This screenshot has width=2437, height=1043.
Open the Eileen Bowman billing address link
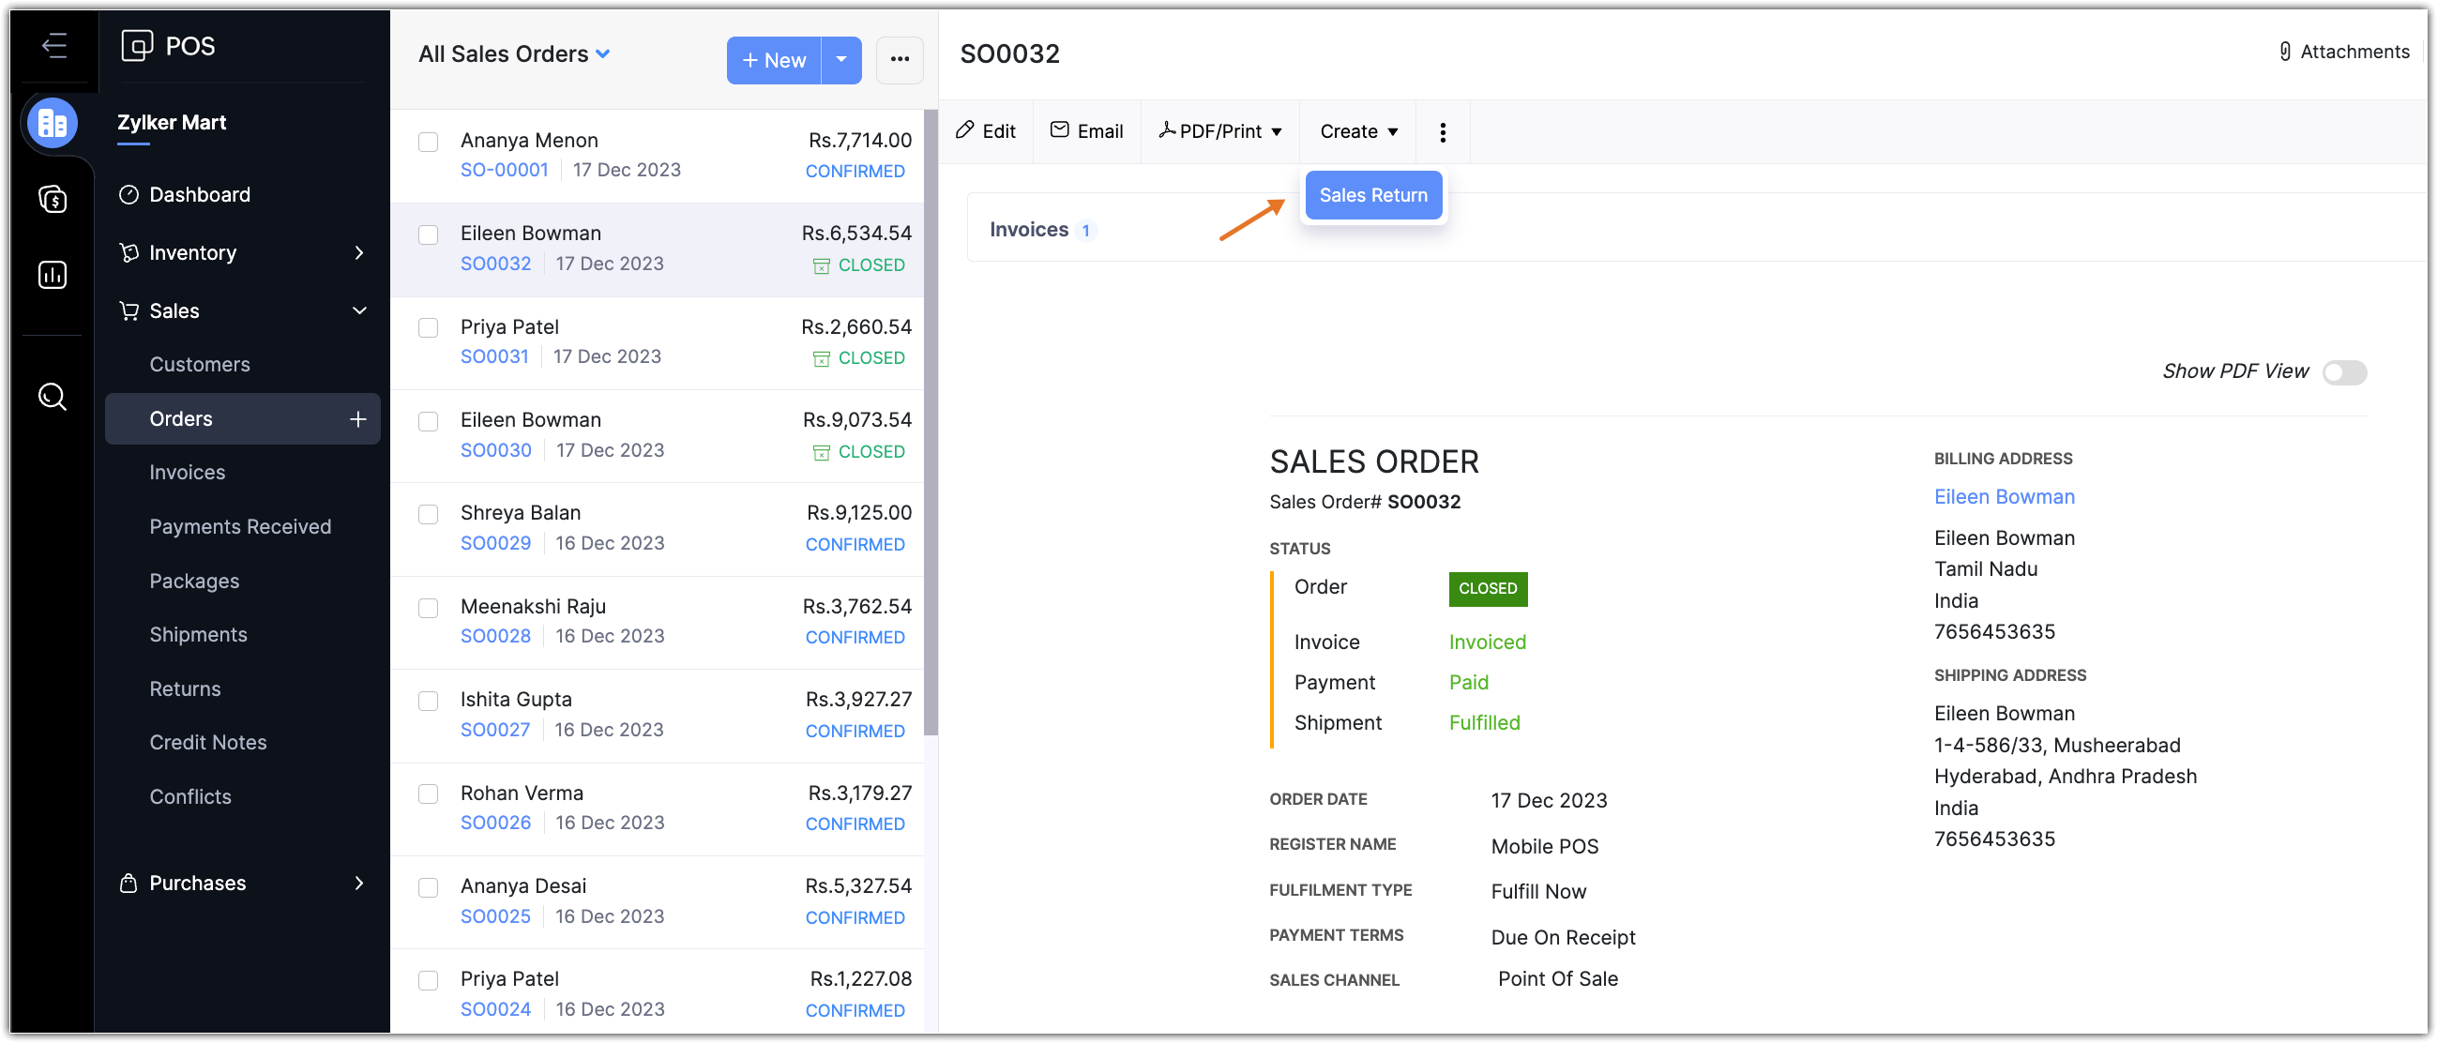(2004, 496)
